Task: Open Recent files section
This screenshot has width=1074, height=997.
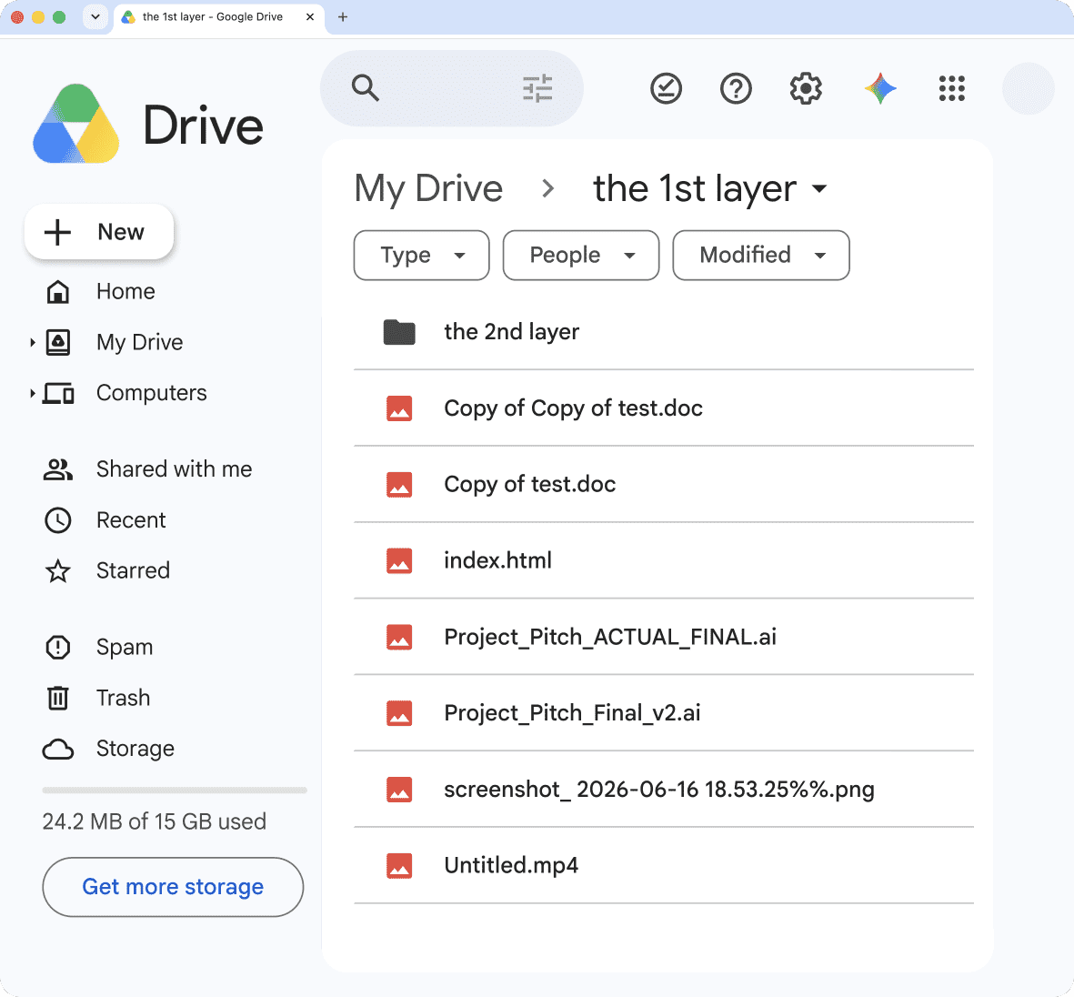Action: pyautogui.click(x=131, y=520)
